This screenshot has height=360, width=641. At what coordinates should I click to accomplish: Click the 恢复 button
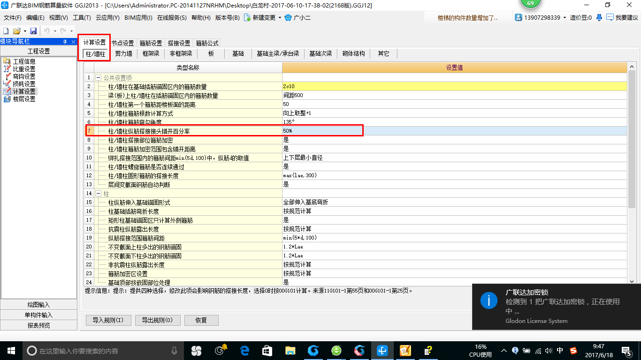pyautogui.click(x=201, y=320)
